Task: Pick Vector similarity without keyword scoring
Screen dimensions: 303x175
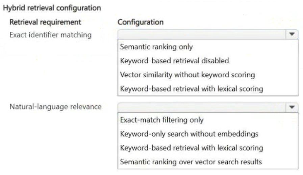Action: click(x=187, y=75)
